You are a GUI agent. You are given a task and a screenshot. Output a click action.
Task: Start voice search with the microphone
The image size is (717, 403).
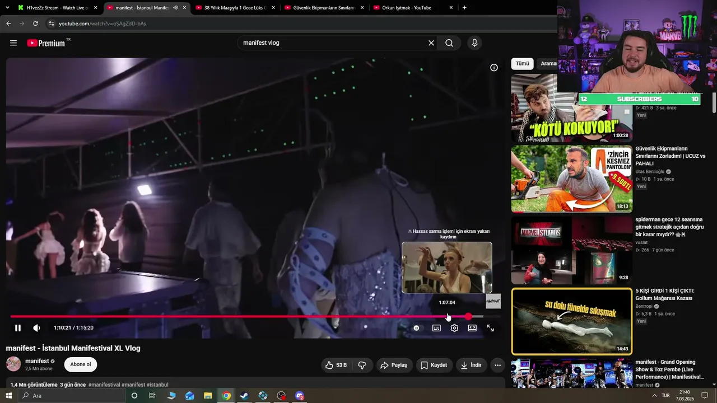coord(474,43)
